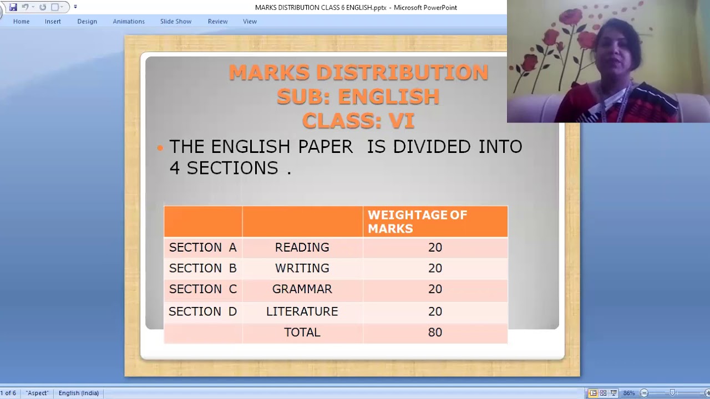The image size is (710, 399).
Task: Click the GRAMMAR table cell
Action: 302,289
